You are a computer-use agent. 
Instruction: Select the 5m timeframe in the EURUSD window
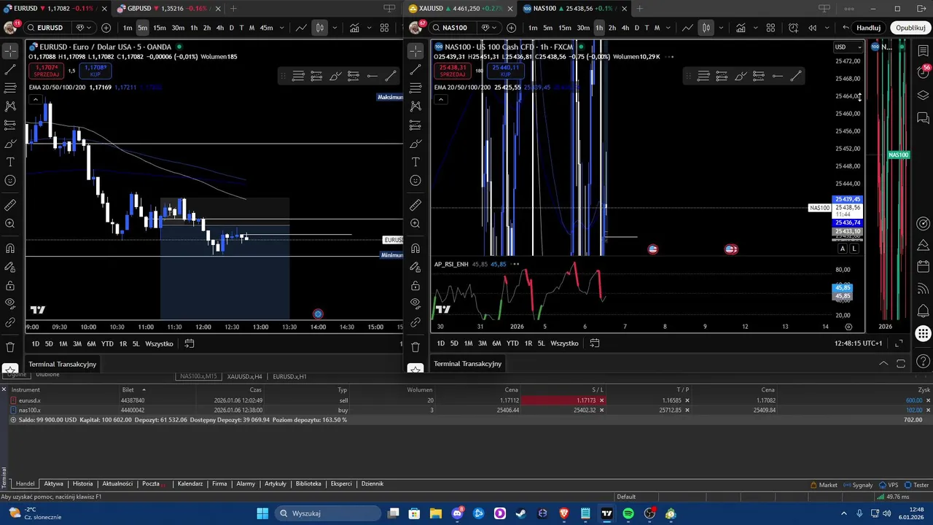142,28
